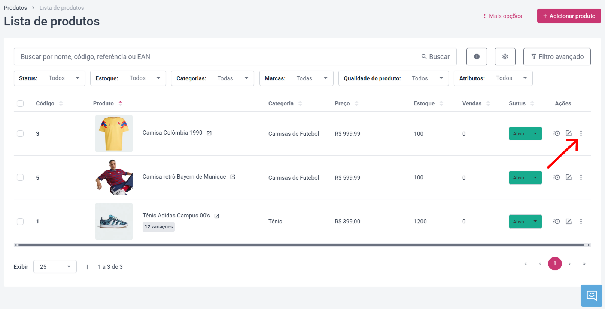
Task: Click the info icon button beside search
Action: tap(477, 56)
